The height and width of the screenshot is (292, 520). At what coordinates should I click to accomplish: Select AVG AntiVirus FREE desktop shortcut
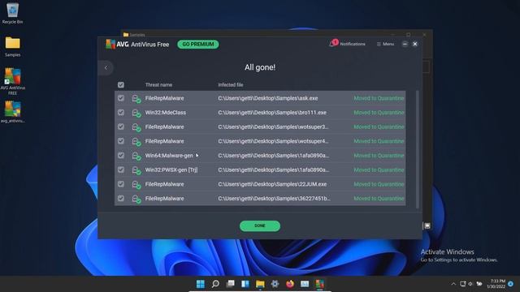pos(13,81)
